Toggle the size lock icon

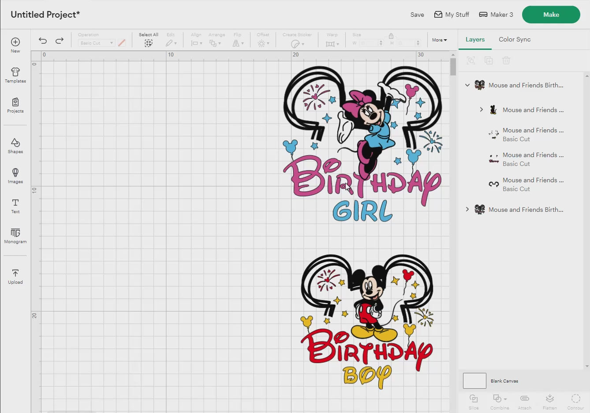pyautogui.click(x=391, y=36)
